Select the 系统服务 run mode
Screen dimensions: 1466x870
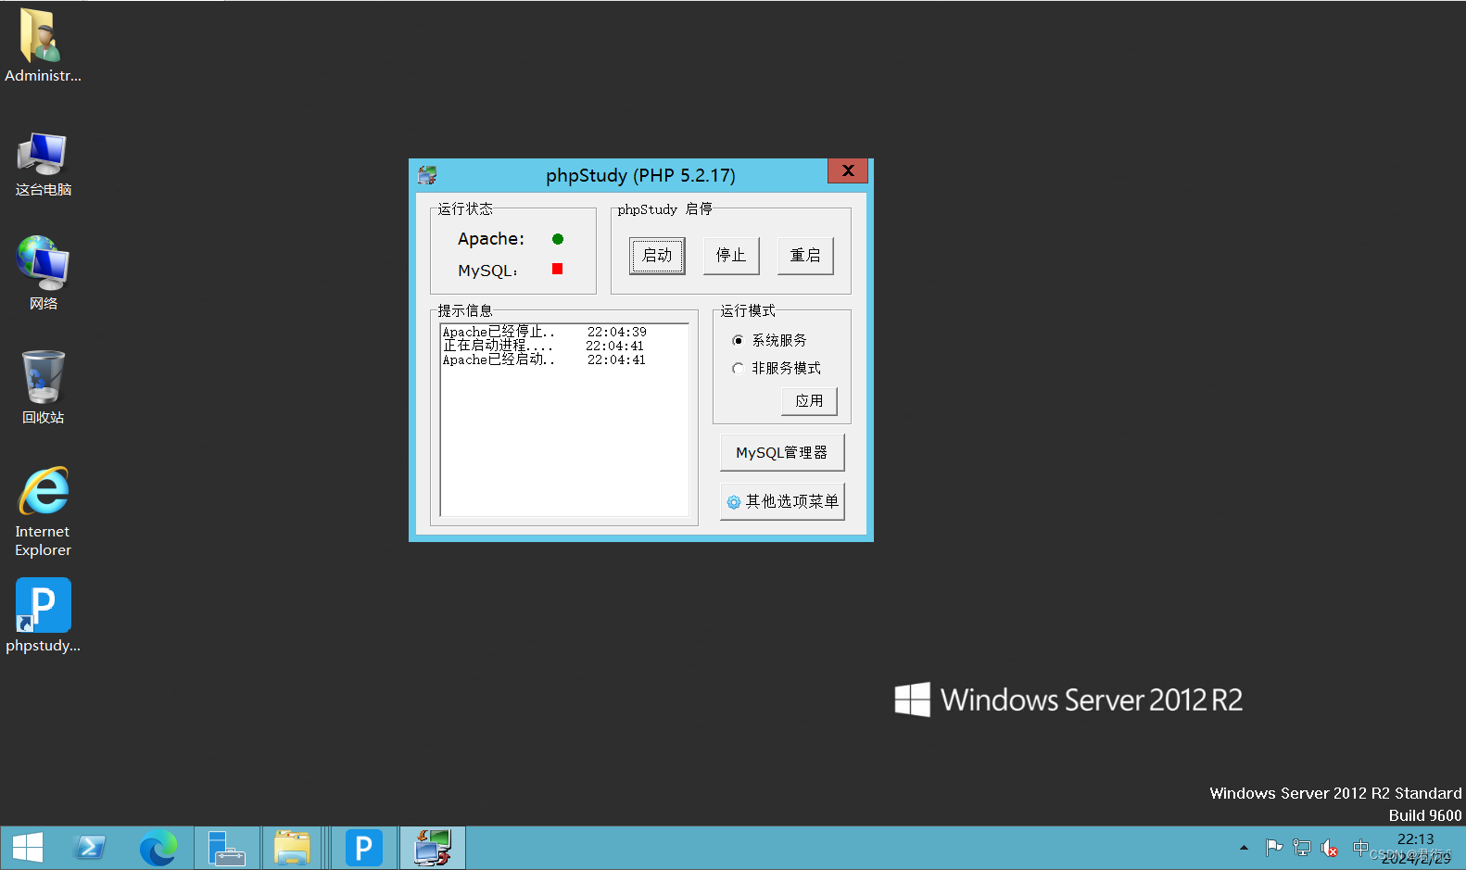[x=770, y=340]
